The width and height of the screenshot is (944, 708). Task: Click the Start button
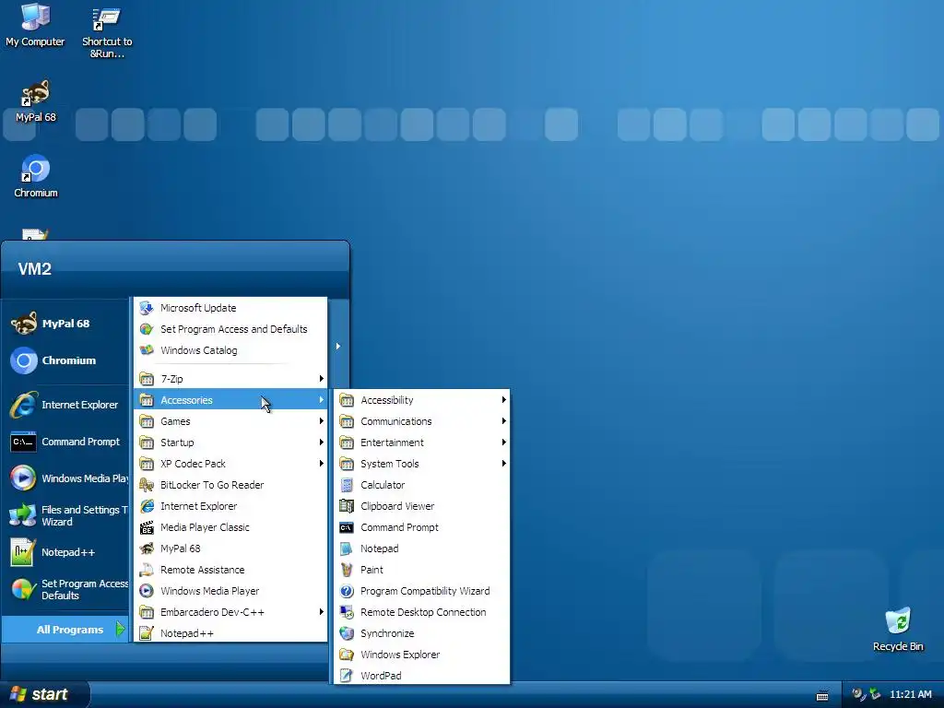click(x=44, y=695)
